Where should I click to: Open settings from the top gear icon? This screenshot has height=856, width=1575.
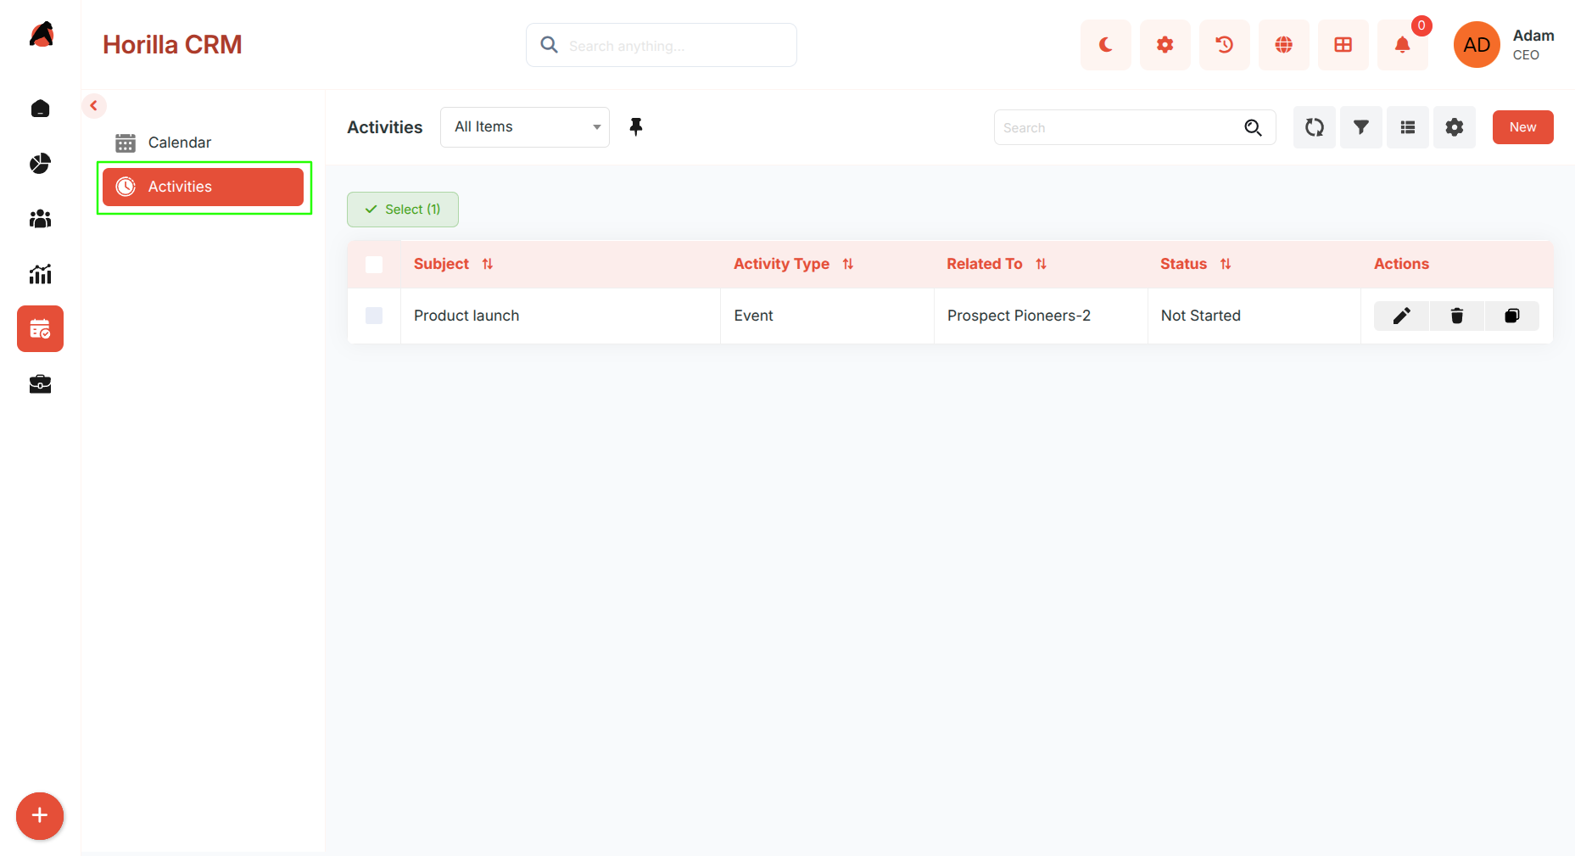(x=1165, y=45)
